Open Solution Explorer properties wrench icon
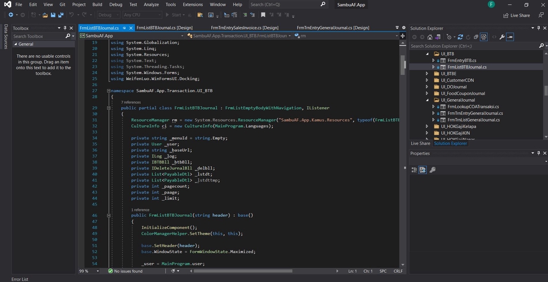548x282 pixels. pyautogui.click(x=502, y=37)
